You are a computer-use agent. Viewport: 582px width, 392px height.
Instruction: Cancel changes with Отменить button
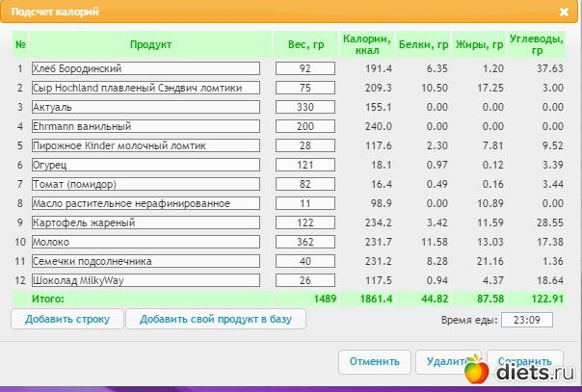point(375,361)
